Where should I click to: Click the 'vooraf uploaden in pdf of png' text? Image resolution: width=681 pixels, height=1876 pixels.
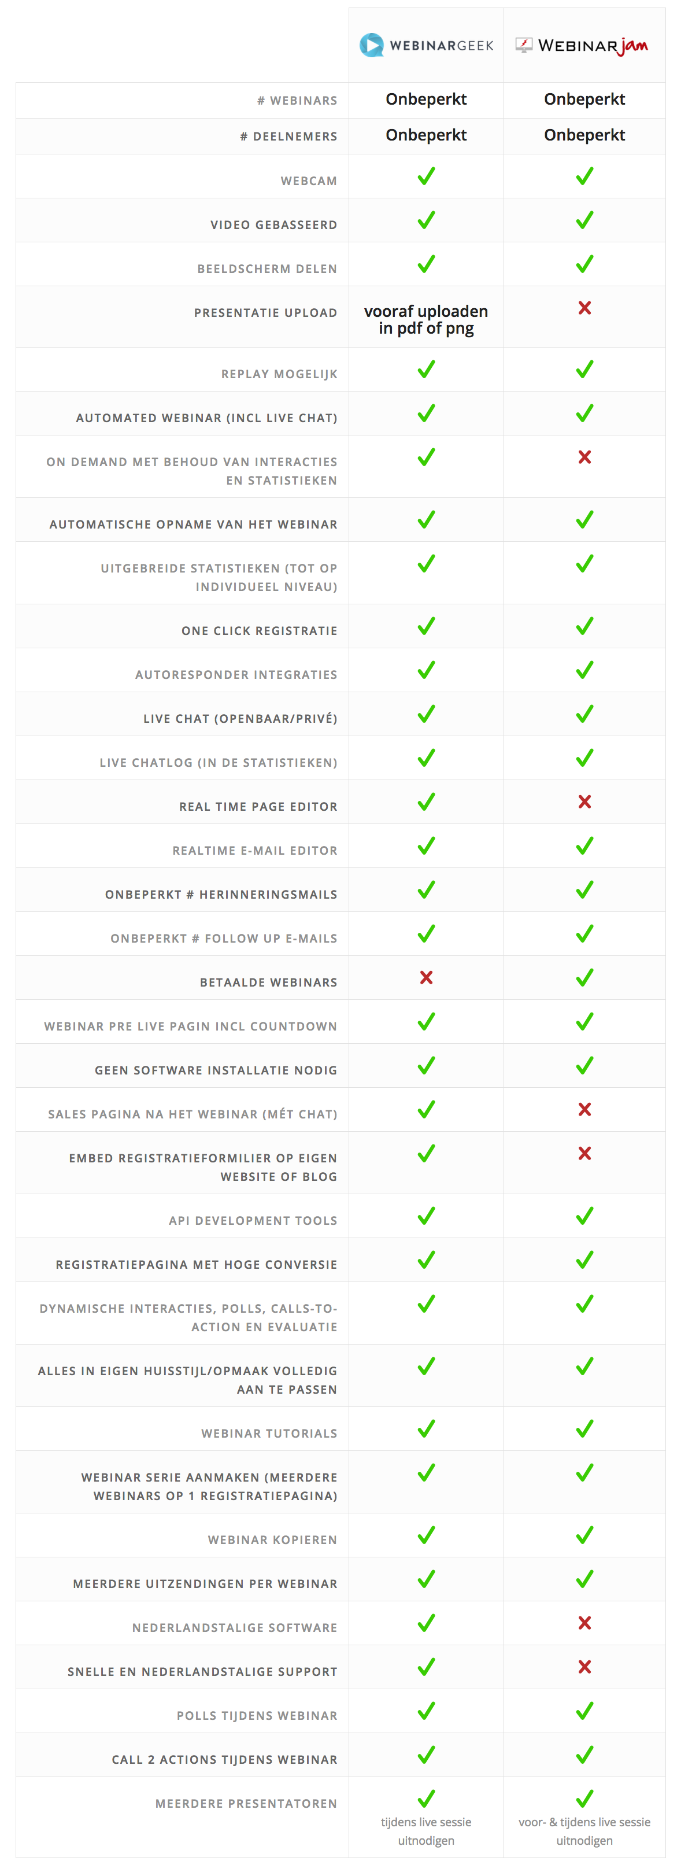point(426,320)
